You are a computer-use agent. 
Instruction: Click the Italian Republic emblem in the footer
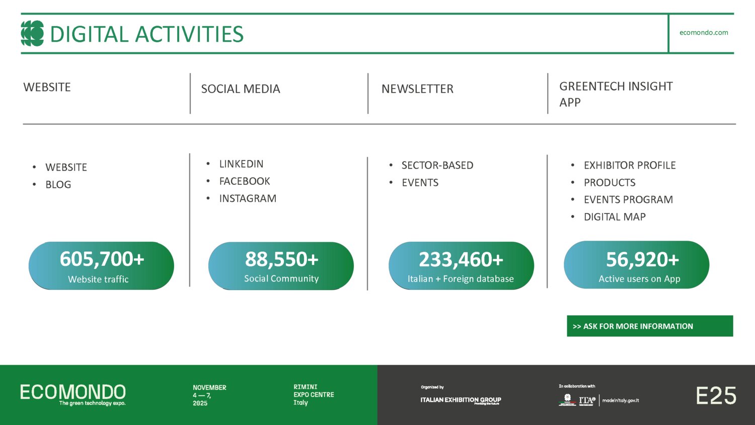(567, 400)
